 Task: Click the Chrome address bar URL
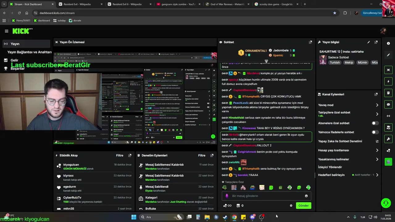pyautogui.click(x=57, y=13)
